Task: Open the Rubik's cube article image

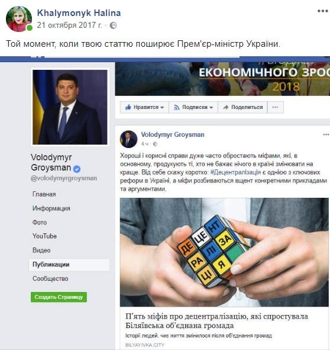Action: (x=224, y=252)
